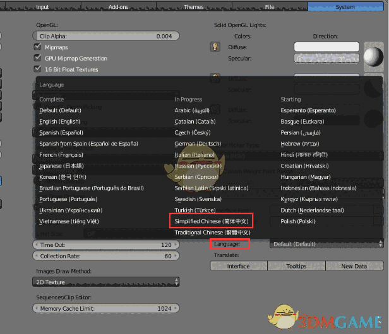389x334 pixels.
Task: Click the Diffuse white color swatch
Action: pos(326,47)
